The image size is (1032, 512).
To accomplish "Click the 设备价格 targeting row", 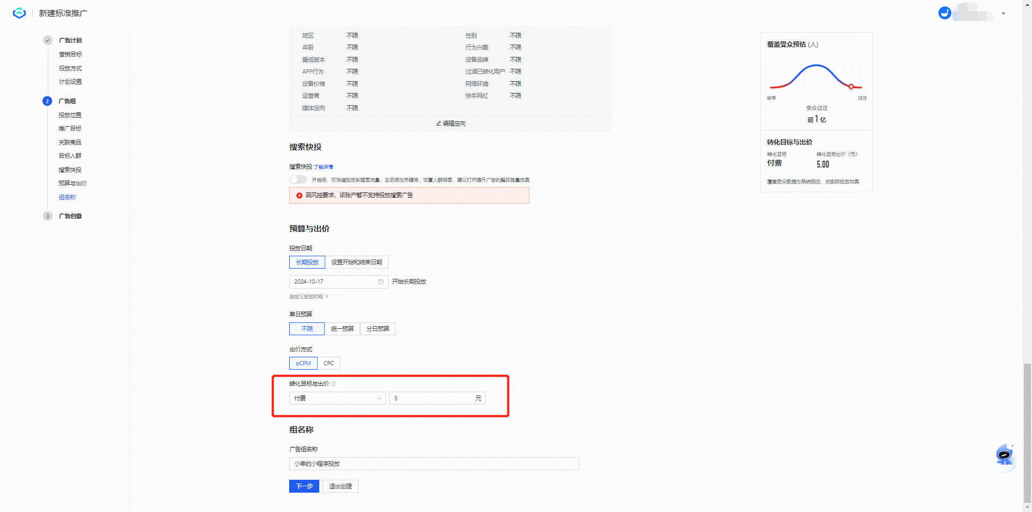I will tap(330, 84).
